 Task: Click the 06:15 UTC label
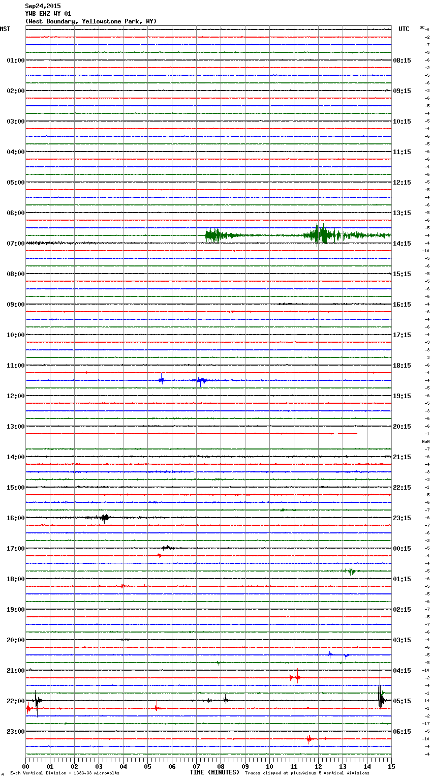point(402,732)
